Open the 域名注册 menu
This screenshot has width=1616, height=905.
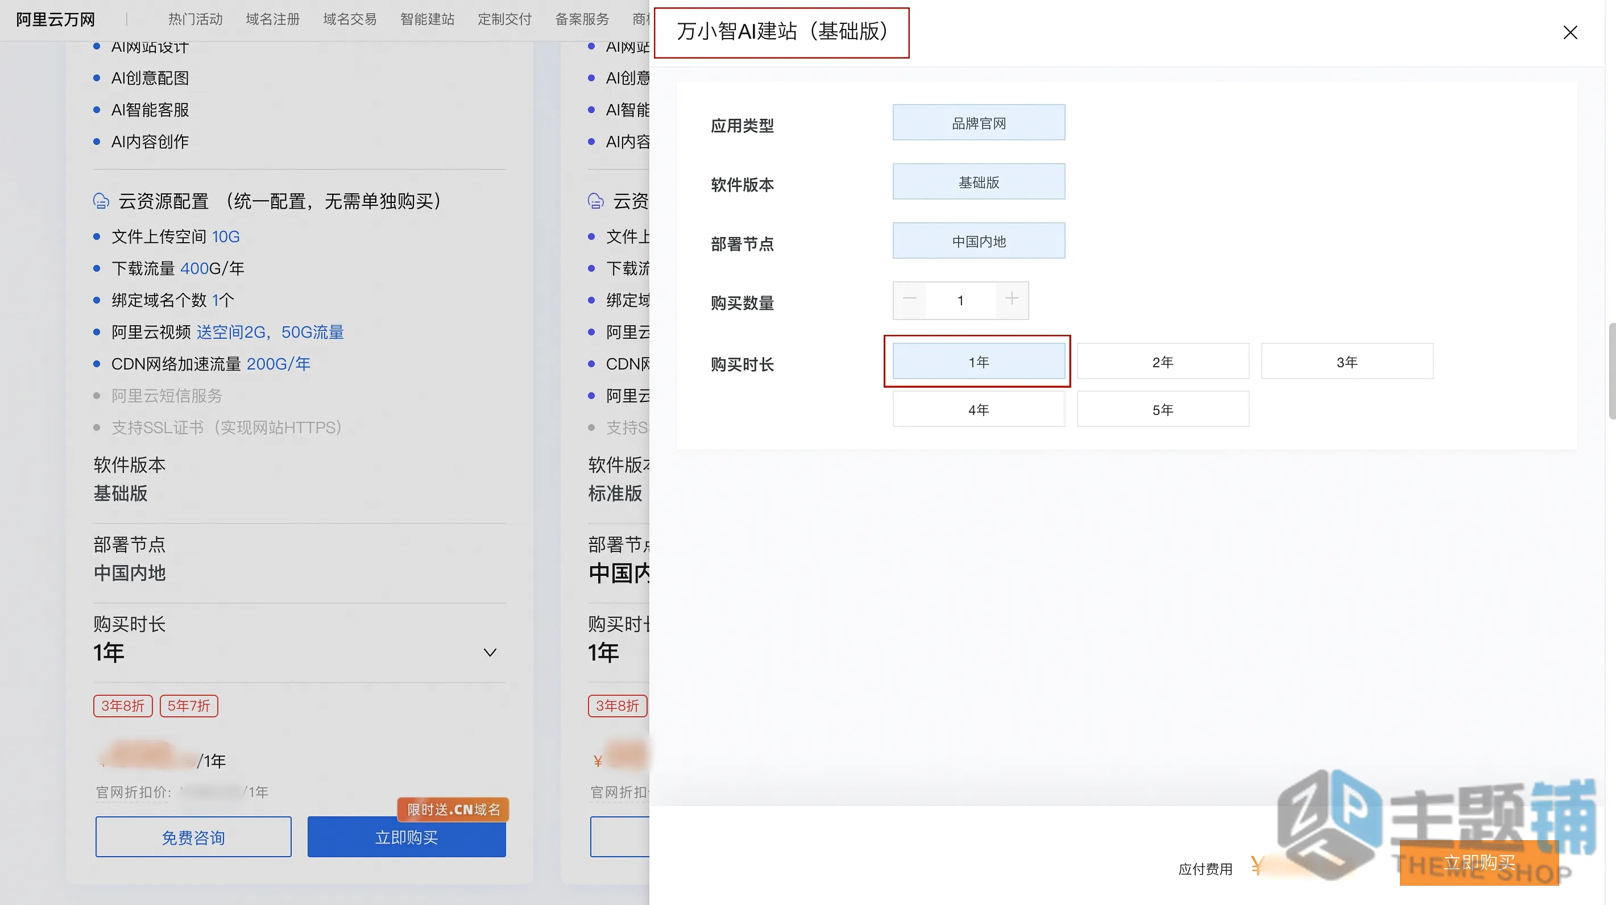click(272, 19)
